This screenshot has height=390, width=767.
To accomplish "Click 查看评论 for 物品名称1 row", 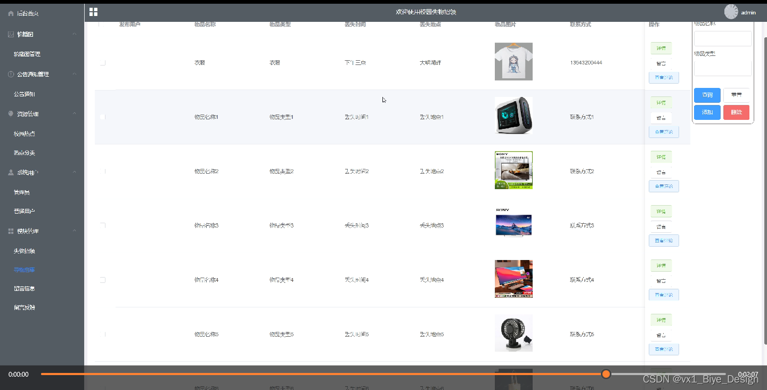I will tap(664, 132).
